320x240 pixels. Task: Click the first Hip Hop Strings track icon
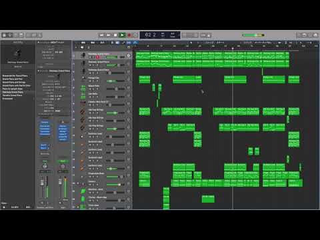point(83,111)
